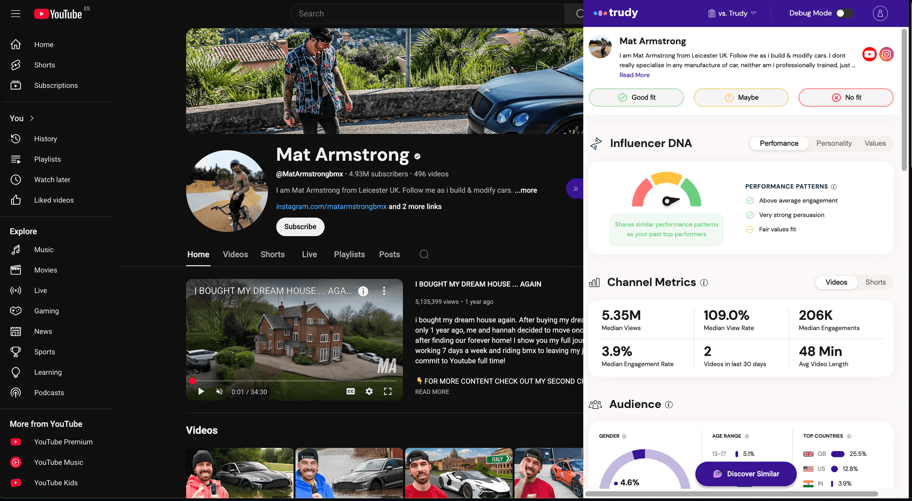Click the Trudy panel horizontal scrollbar
The height and width of the screenshot is (501, 912).
coord(731,494)
